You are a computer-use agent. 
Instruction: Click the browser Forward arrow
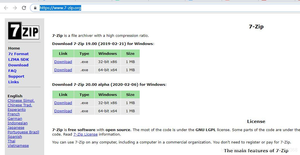click(15, 8)
